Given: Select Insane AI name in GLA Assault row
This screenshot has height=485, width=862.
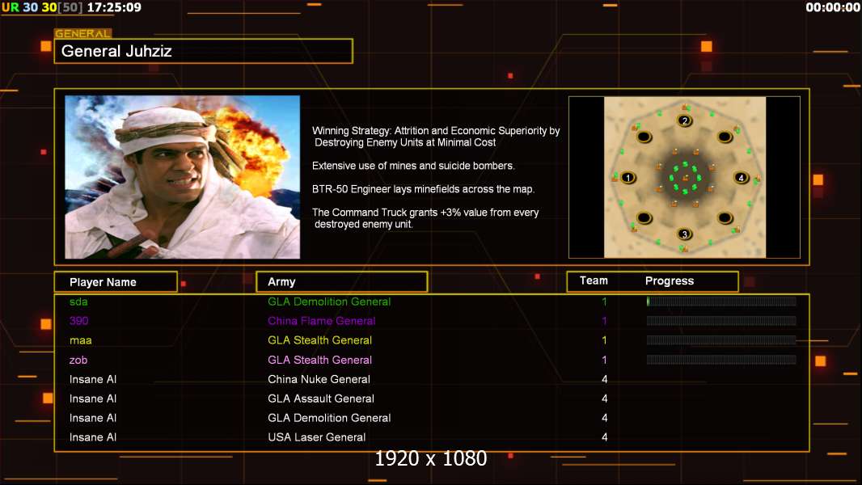Looking at the screenshot, I should coord(93,399).
